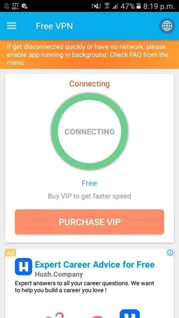Tap the Hush.Company advertiser name

coord(59,274)
